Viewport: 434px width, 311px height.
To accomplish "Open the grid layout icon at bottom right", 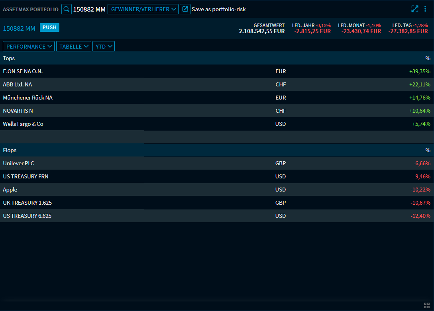I will tap(427, 305).
